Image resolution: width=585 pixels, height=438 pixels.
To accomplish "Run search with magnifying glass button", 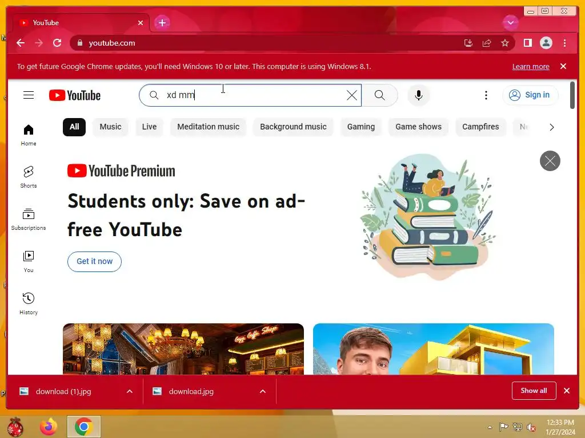I will pyautogui.click(x=379, y=95).
